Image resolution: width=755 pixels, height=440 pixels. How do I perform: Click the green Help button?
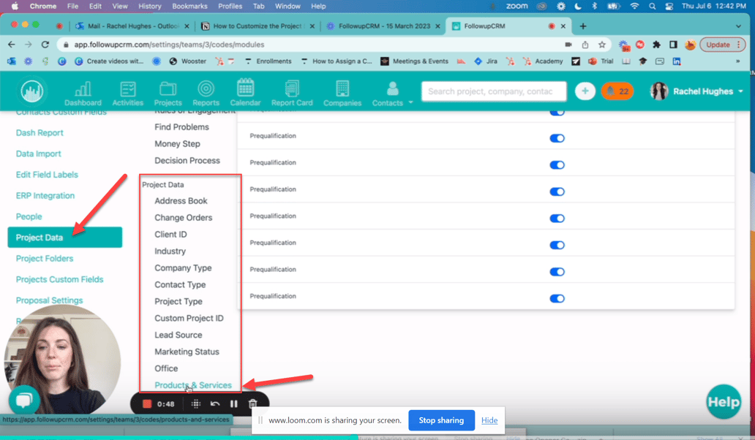tap(723, 401)
